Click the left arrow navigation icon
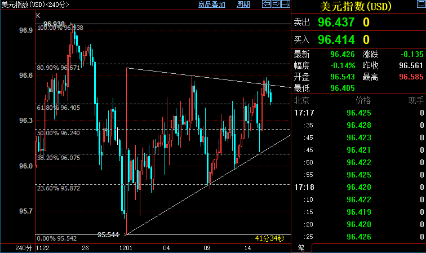The height and width of the screenshot is (253, 426). click(x=266, y=5)
